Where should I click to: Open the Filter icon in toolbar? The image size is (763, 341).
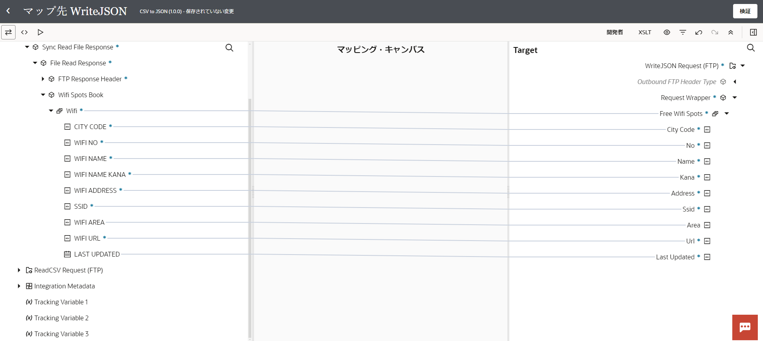(x=682, y=32)
